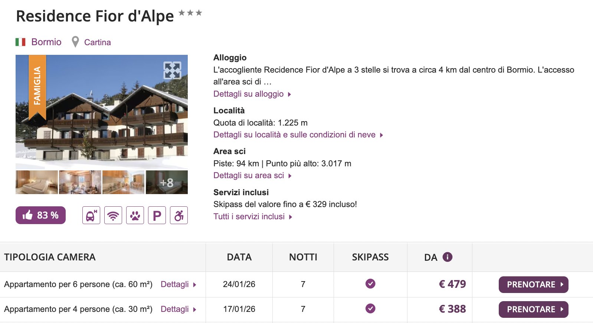Viewport: 593px width, 323px height.
Task: Click the map pin icon beside Cartina
Action: [x=75, y=42]
